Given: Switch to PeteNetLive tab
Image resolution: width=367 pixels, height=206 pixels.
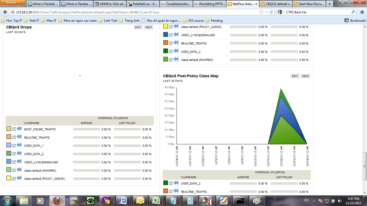Looking at the screenshot, I should click(x=143, y=4).
